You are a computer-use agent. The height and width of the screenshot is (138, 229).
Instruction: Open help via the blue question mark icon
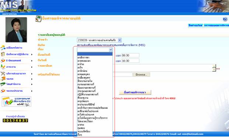coord(225,19)
